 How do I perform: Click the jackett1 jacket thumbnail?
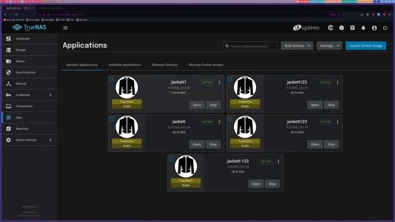127,88
